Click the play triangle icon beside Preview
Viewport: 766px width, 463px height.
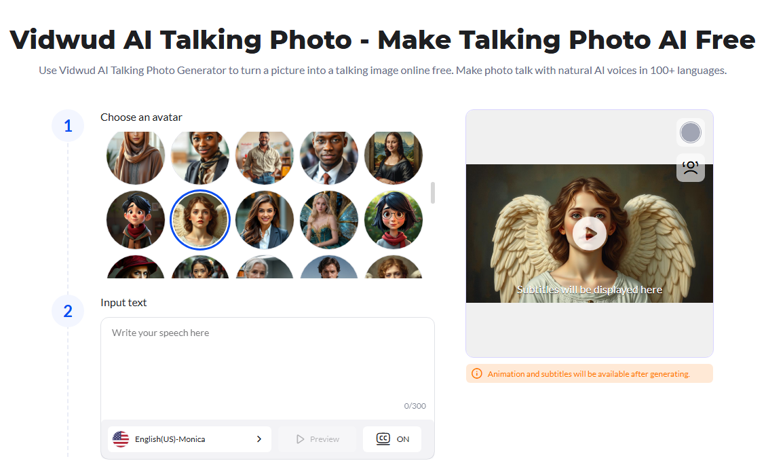301,439
